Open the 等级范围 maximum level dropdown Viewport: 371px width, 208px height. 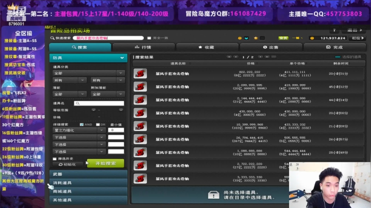[121, 110]
